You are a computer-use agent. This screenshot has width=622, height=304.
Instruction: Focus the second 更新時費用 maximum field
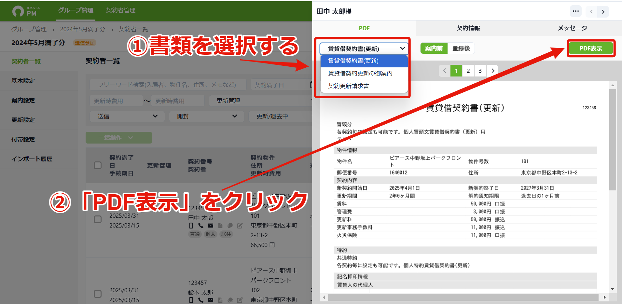point(178,101)
